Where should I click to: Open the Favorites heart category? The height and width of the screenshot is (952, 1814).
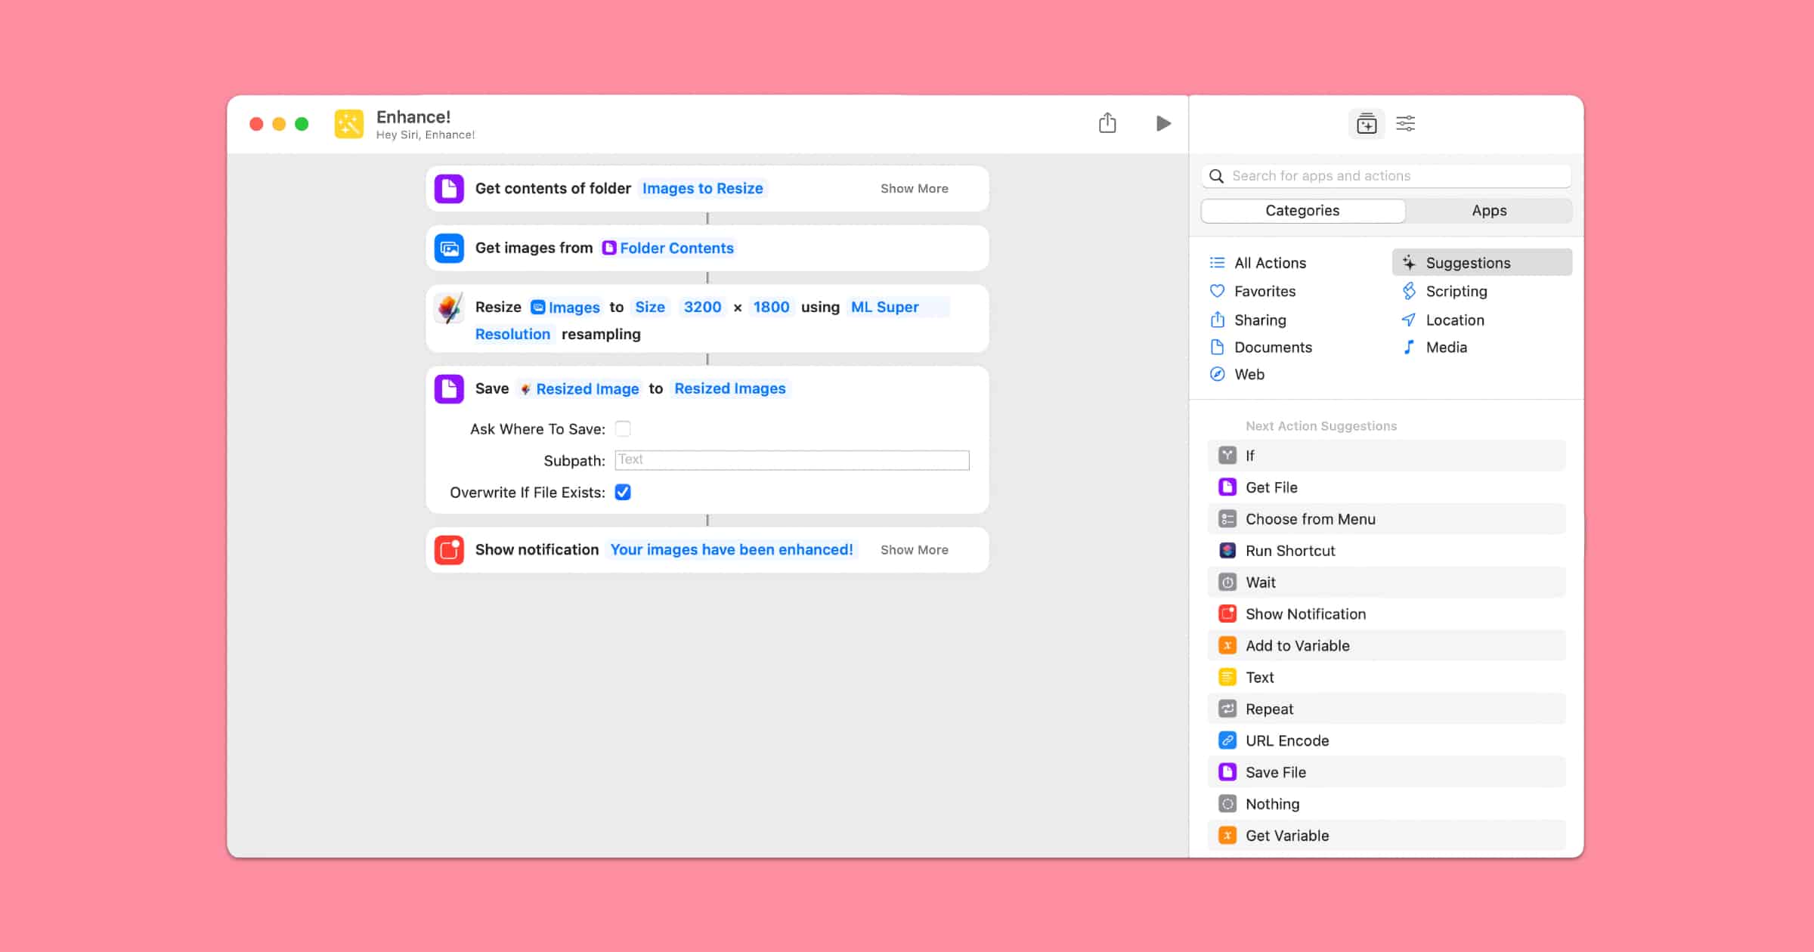click(1264, 291)
